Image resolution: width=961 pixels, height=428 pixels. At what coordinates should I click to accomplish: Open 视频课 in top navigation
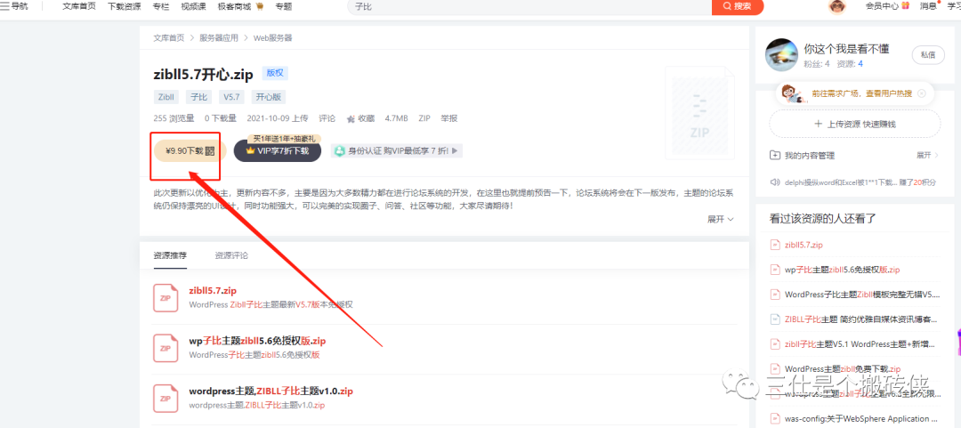point(193,6)
